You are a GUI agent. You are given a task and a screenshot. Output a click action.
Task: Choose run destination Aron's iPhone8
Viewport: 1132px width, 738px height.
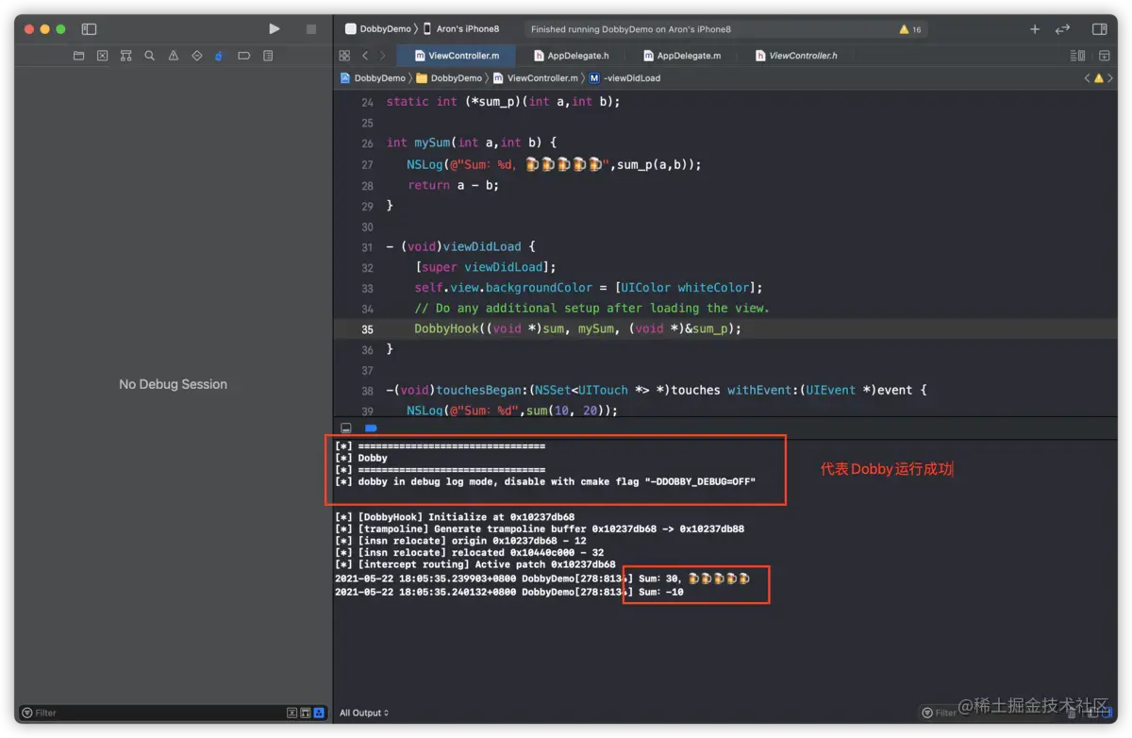461,29
